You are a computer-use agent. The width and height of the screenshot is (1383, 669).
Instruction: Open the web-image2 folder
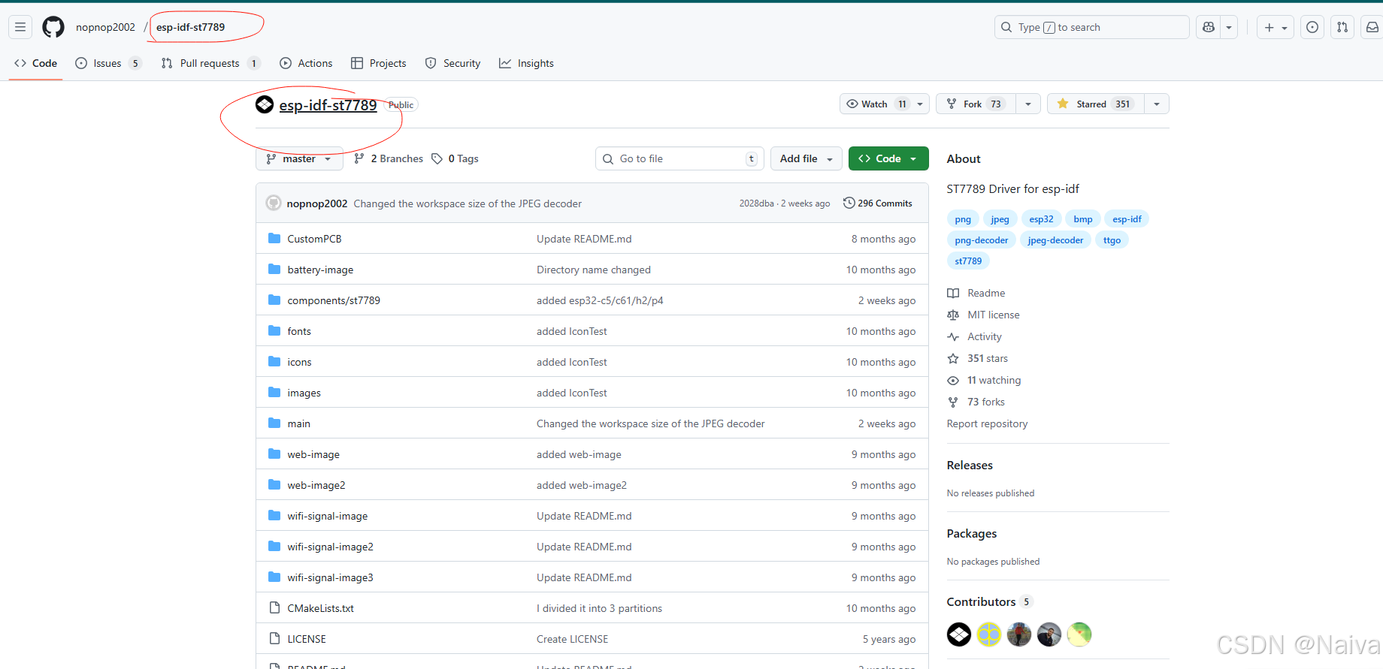[316, 485]
